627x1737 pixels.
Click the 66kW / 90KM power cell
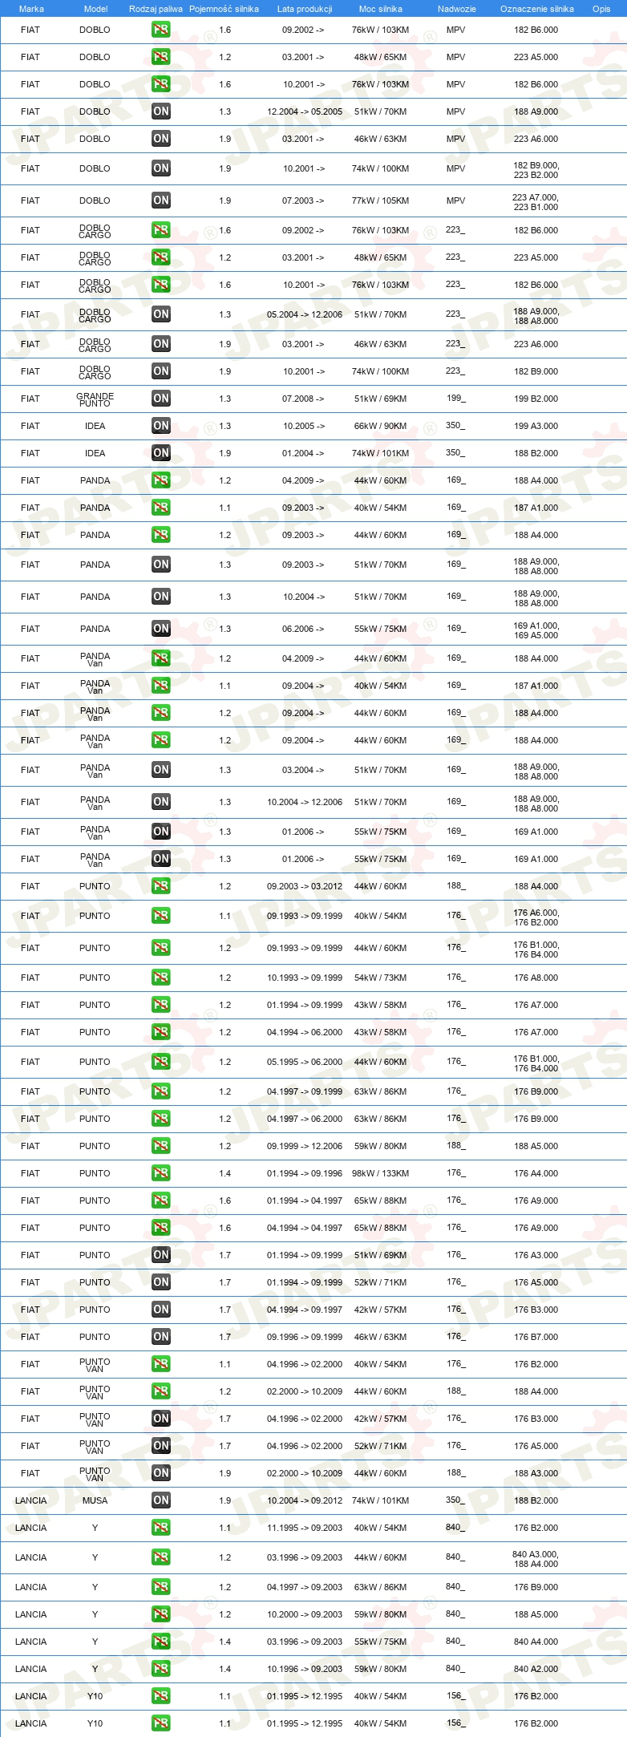(381, 426)
